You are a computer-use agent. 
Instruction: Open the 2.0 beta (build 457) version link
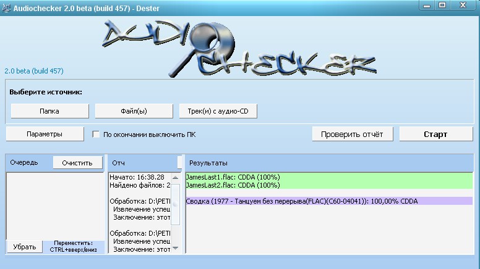click(x=34, y=71)
